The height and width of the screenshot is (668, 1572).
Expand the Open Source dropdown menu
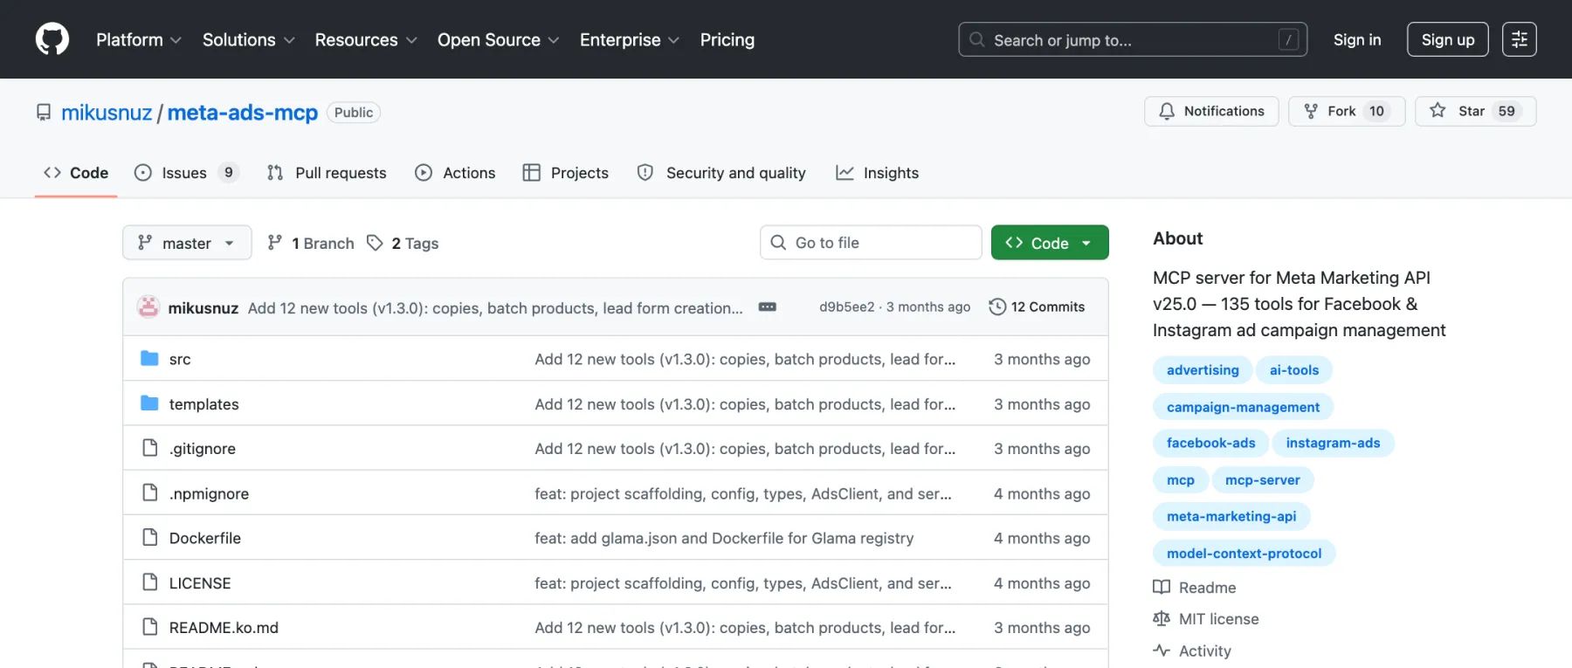point(498,40)
